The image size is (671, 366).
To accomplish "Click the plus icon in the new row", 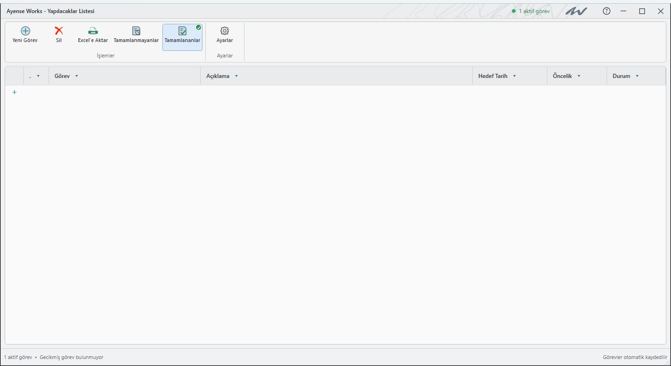I will click(x=14, y=92).
